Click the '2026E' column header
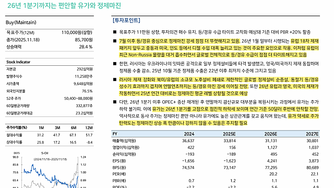334x188 pixels. click(x=271, y=134)
